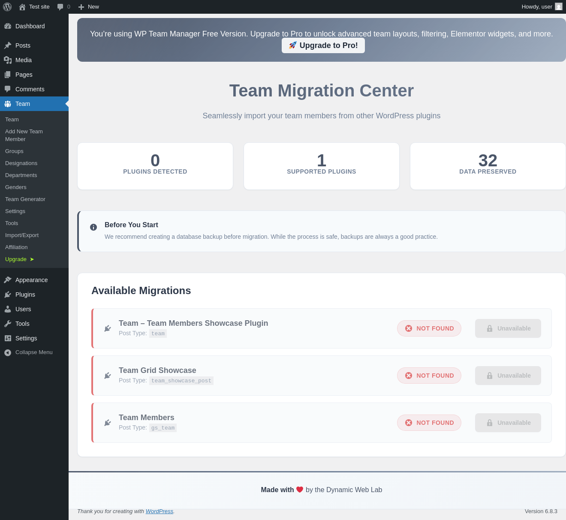This screenshot has width=566, height=520.
Task: Click the Users person icon
Action: click(8, 309)
